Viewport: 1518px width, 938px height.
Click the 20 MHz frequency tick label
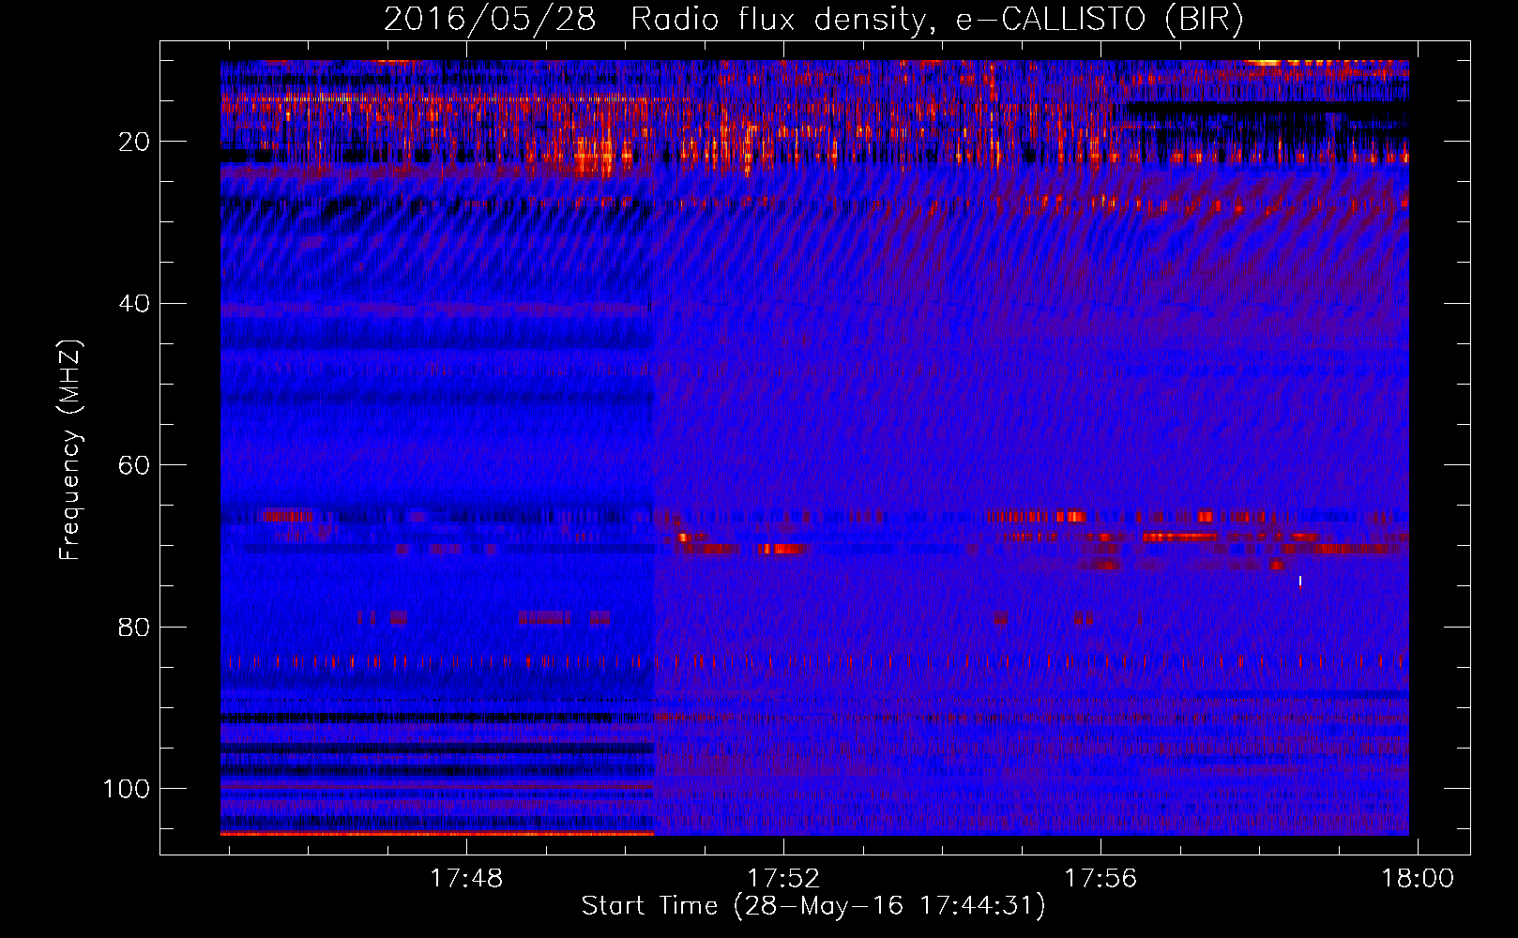point(134,142)
